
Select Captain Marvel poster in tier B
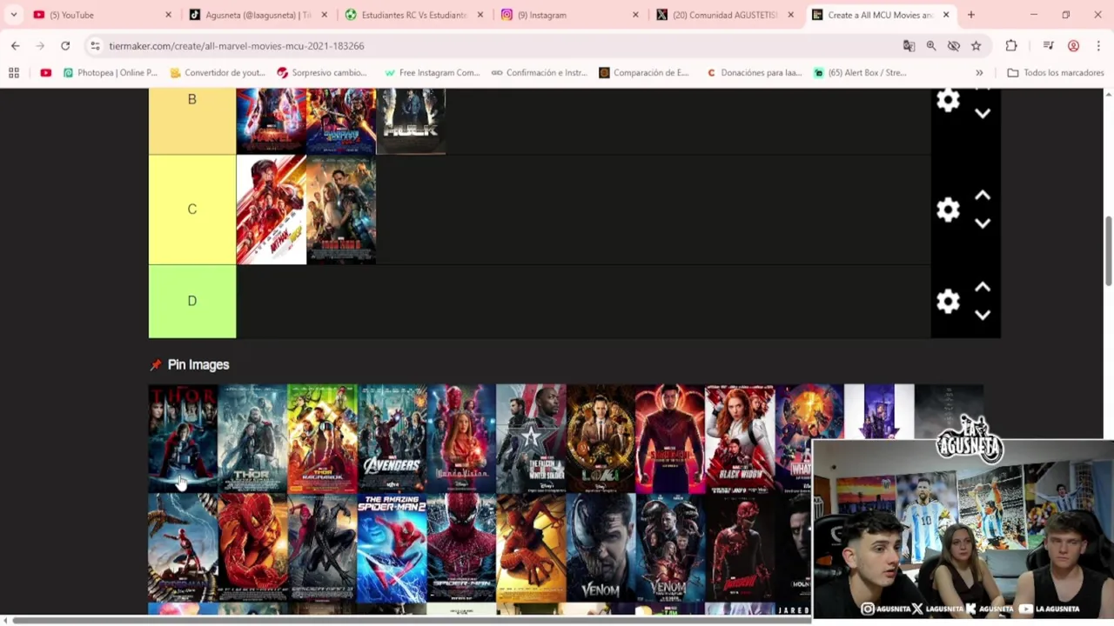(272, 121)
